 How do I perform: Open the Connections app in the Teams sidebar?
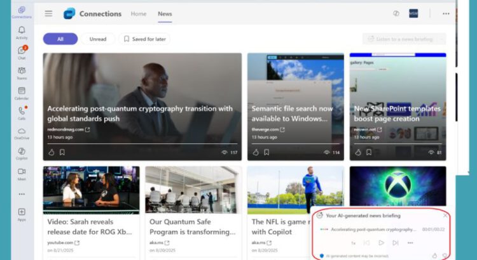(22, 13)
